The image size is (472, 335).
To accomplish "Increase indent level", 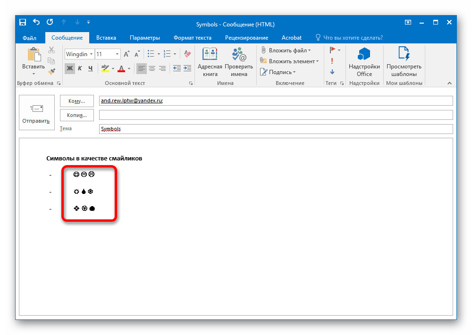I will 187,68.
